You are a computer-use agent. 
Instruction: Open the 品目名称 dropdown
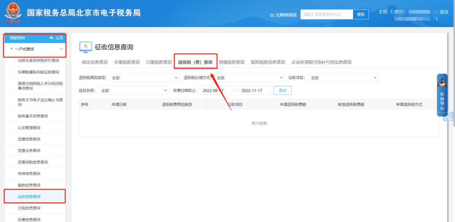(134, 91)
